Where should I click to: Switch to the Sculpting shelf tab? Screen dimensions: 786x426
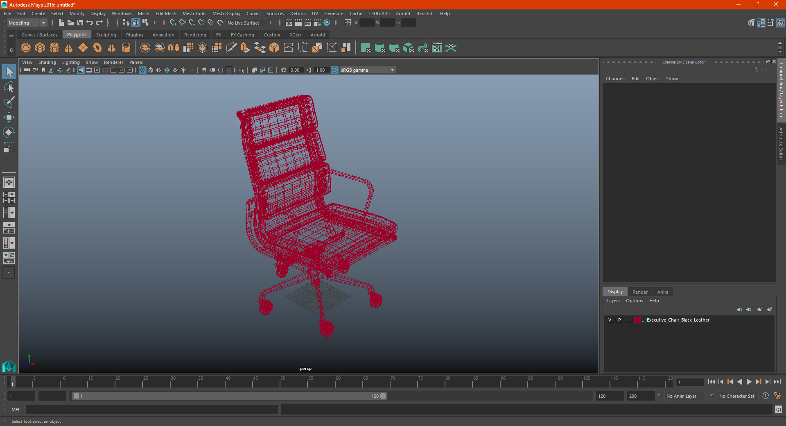click(106, 35)
